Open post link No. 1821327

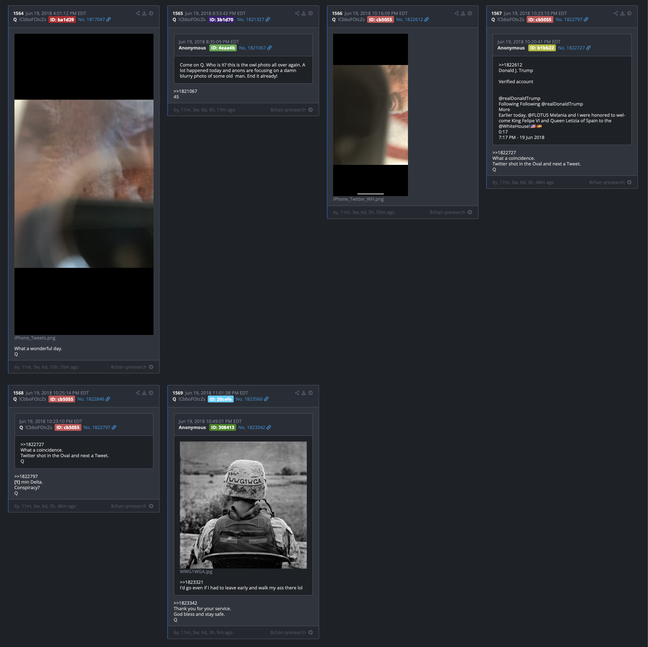(251, 20)
